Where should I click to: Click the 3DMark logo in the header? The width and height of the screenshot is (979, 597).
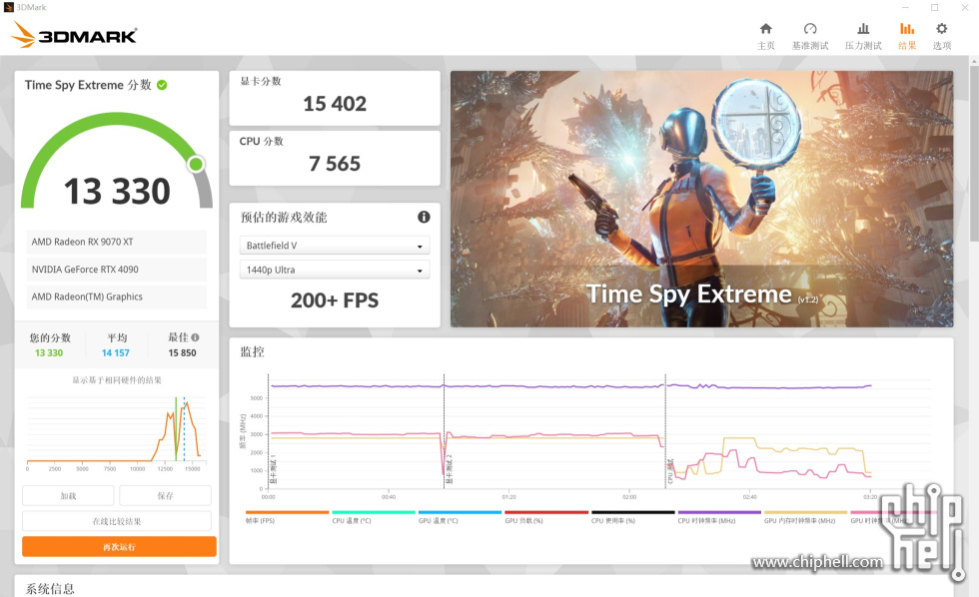point(74,35)
